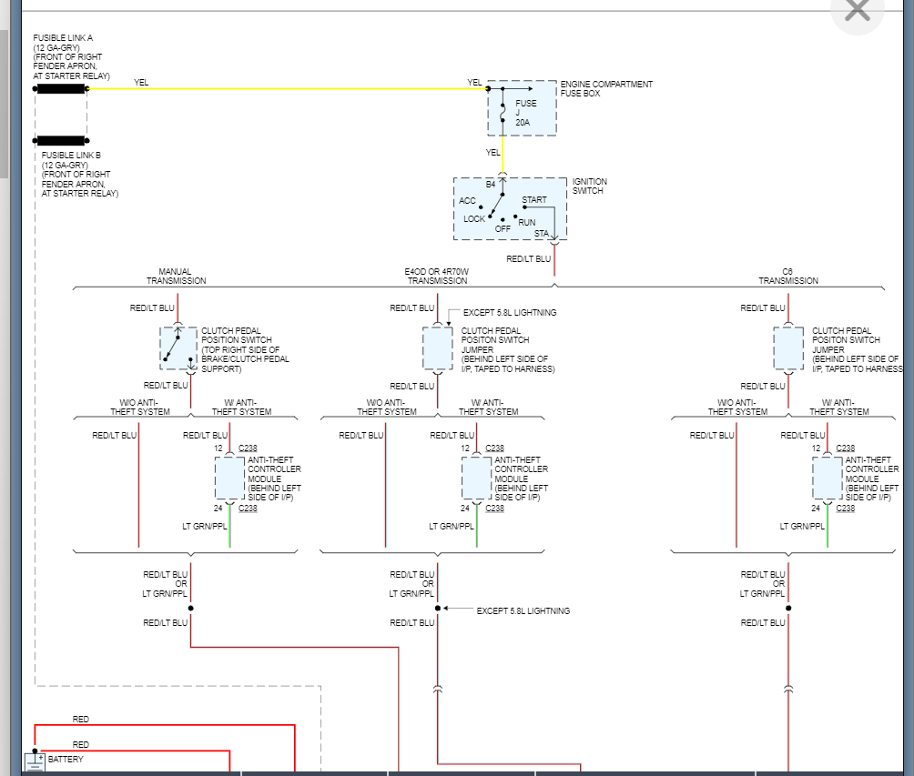Click the Engine Compartment Fuse Box label

pyautogui.click(x=606, y=89)
